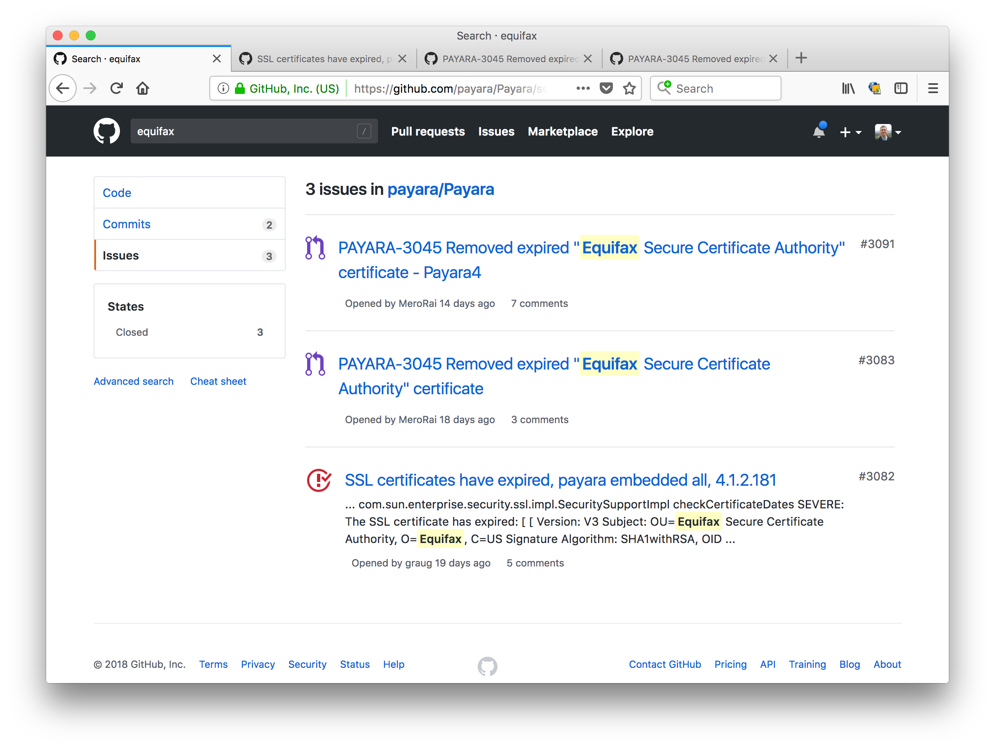
Task: Click the browser forward arrow
Action: [x=90, y=88]
